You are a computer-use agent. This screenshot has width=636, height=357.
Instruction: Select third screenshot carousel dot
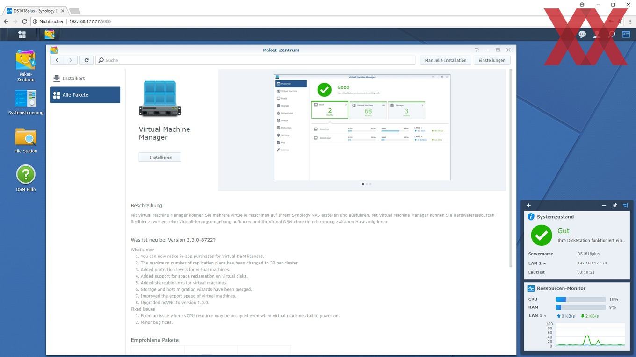point(370,184)
